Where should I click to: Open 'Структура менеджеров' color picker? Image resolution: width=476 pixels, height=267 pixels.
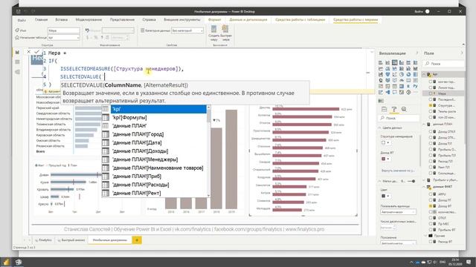(385, 142)
